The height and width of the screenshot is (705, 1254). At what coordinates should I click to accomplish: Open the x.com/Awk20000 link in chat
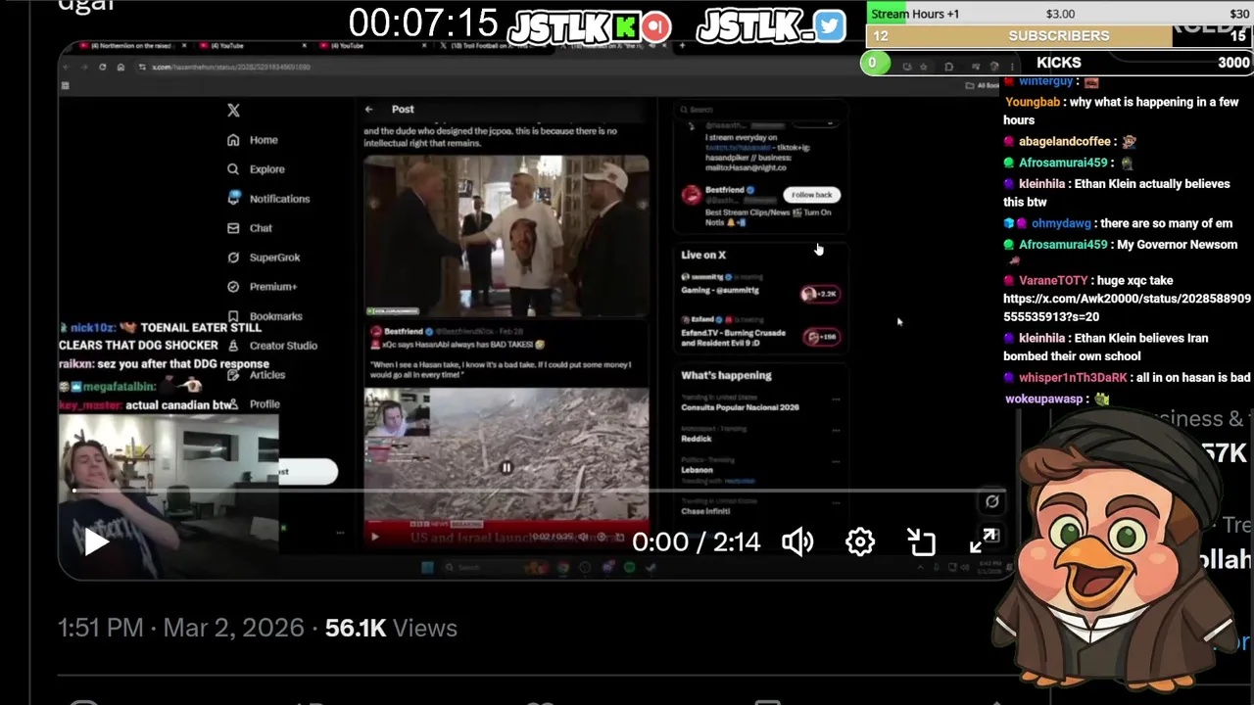[x=1127, y=307]
